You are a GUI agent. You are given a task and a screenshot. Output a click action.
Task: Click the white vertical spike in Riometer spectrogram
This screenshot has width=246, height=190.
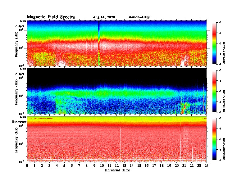pyautogui.click(x=121, y=144)
